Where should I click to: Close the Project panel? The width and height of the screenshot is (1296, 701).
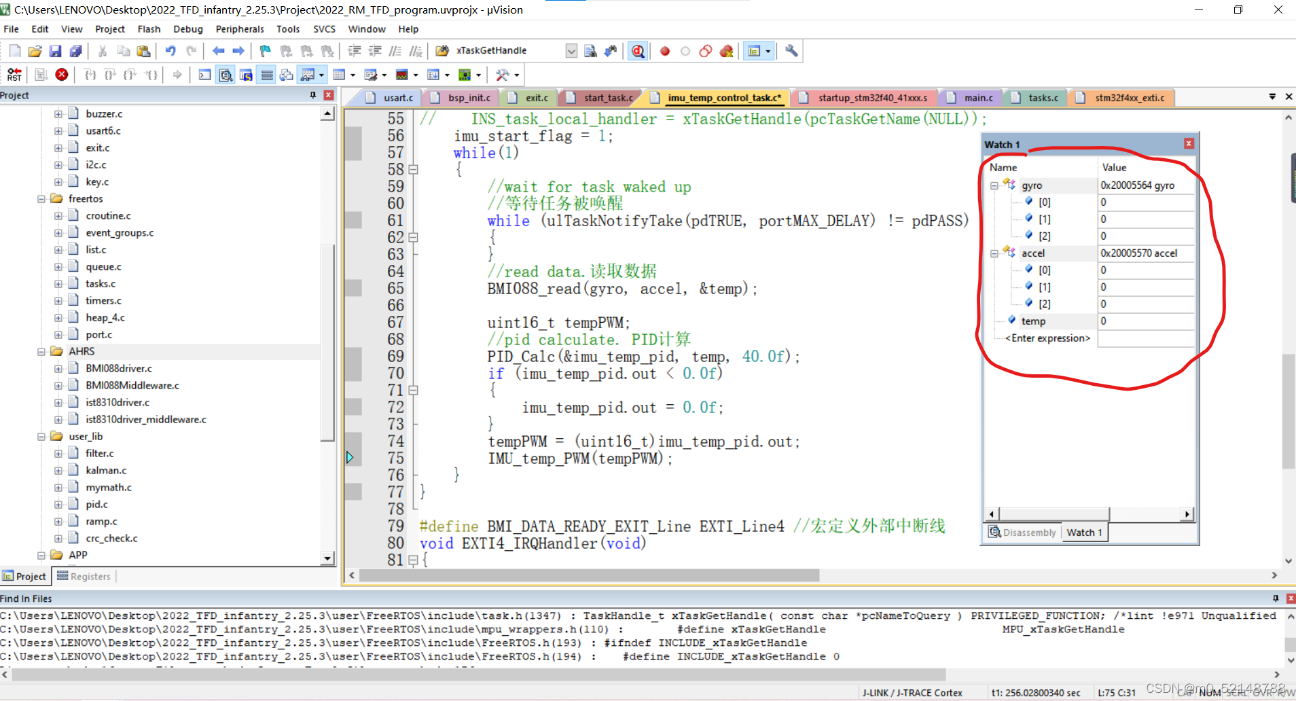coord(329,95)
